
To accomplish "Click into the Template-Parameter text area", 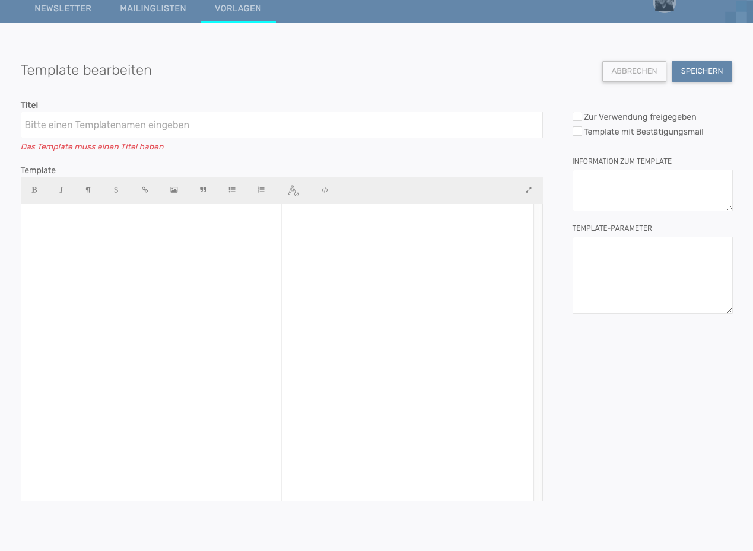I will click(x=652, y=275).
